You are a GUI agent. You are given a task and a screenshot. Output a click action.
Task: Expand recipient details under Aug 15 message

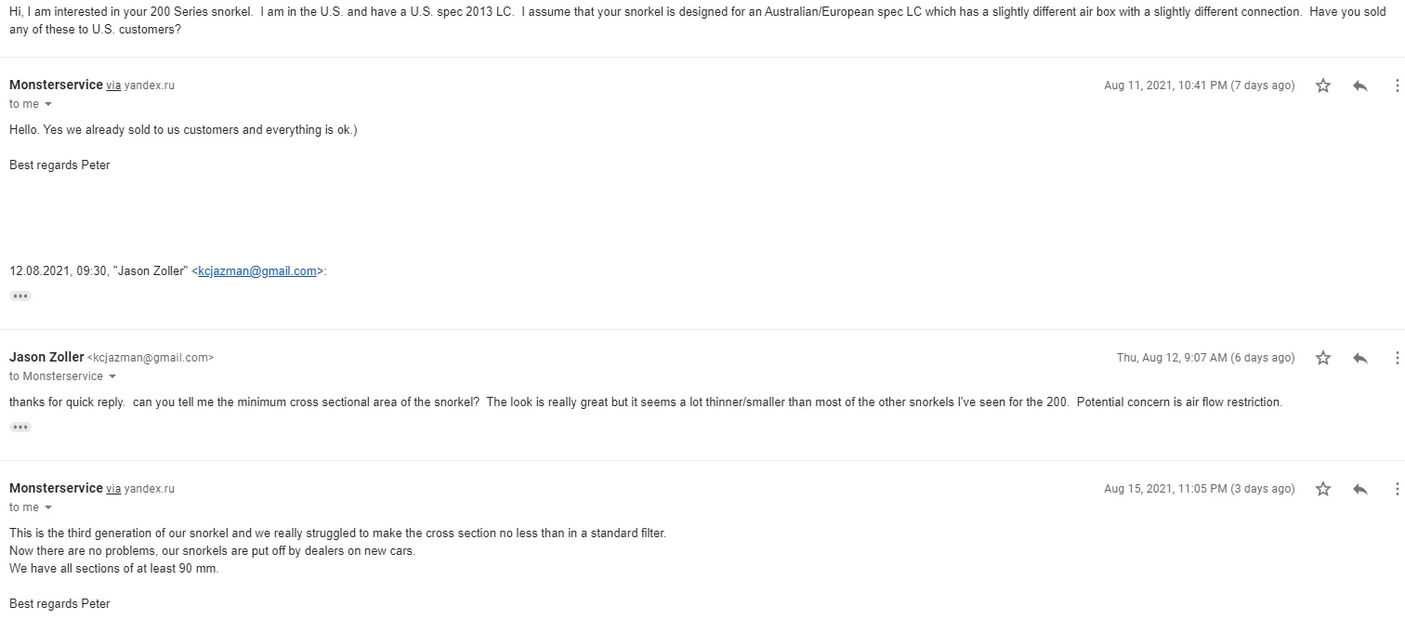(x=48, y=507)
